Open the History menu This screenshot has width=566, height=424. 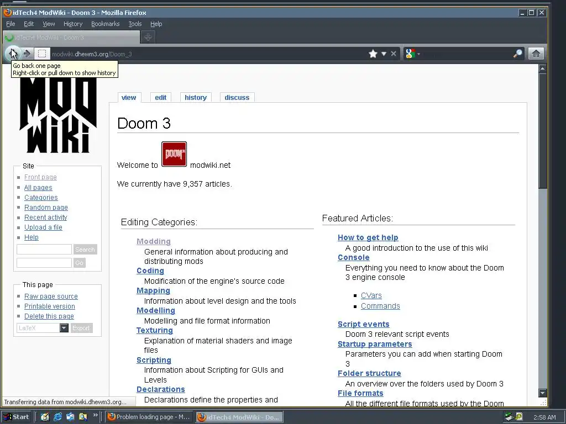coord(73,24)
